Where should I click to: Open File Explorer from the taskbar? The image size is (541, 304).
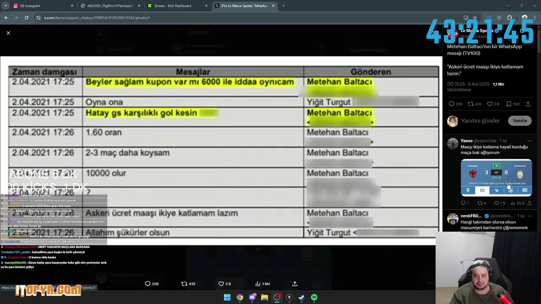point(265,297)
